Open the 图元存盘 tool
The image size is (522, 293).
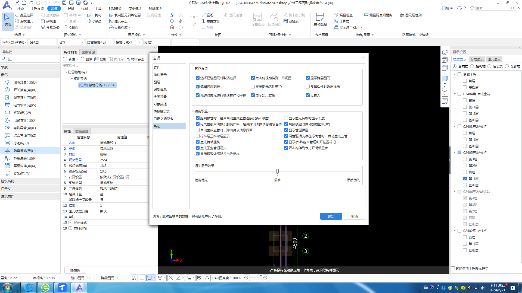tap(120, 21)
